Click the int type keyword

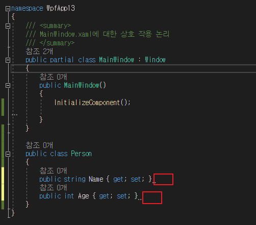[x=69, y=196]
